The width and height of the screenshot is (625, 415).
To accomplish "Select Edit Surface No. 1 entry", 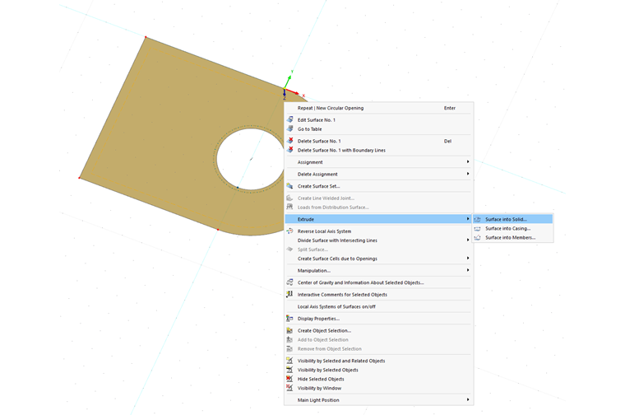I will point(378,119).
